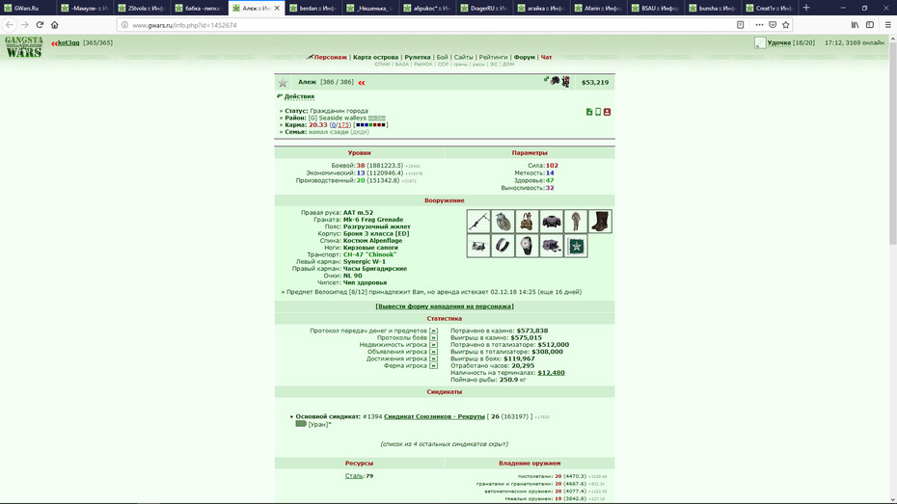Click the Удочка [18/20] item link
This screenshot has width=897, height=504.
791,42
